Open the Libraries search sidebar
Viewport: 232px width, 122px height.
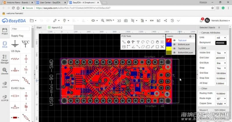[x=5, y=71]
